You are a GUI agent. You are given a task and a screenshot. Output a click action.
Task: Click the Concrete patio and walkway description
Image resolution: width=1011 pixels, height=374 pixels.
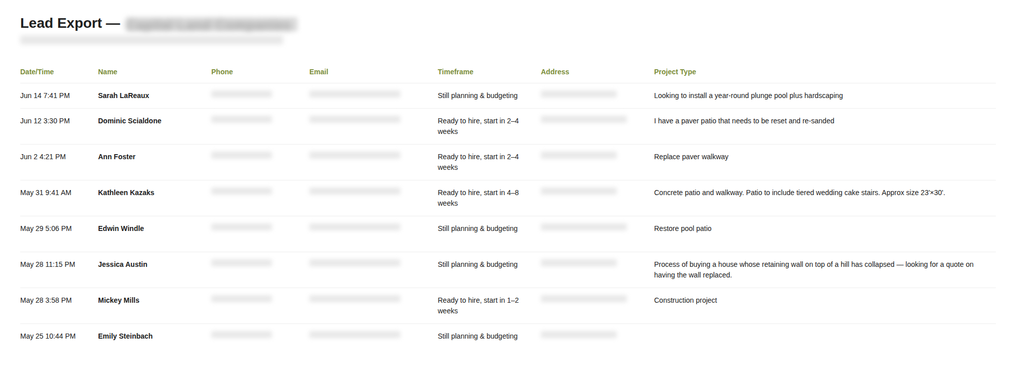point(799,193)
